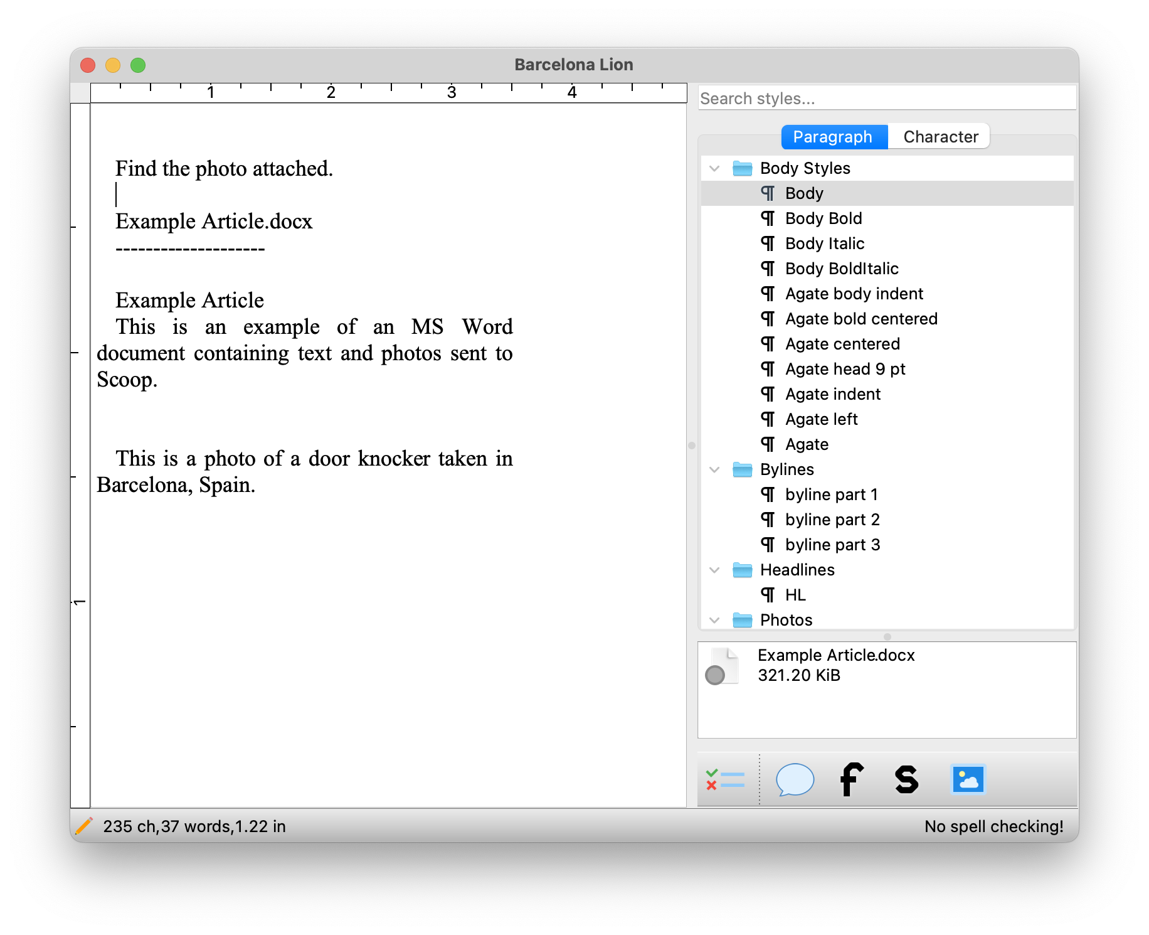Choose the Agate head 9 pt style

point(845,369)
